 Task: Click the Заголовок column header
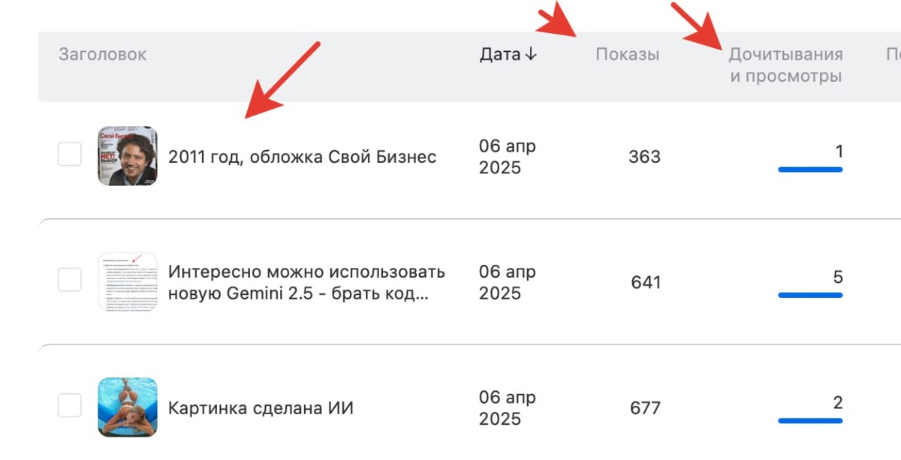tap(103, 55)
